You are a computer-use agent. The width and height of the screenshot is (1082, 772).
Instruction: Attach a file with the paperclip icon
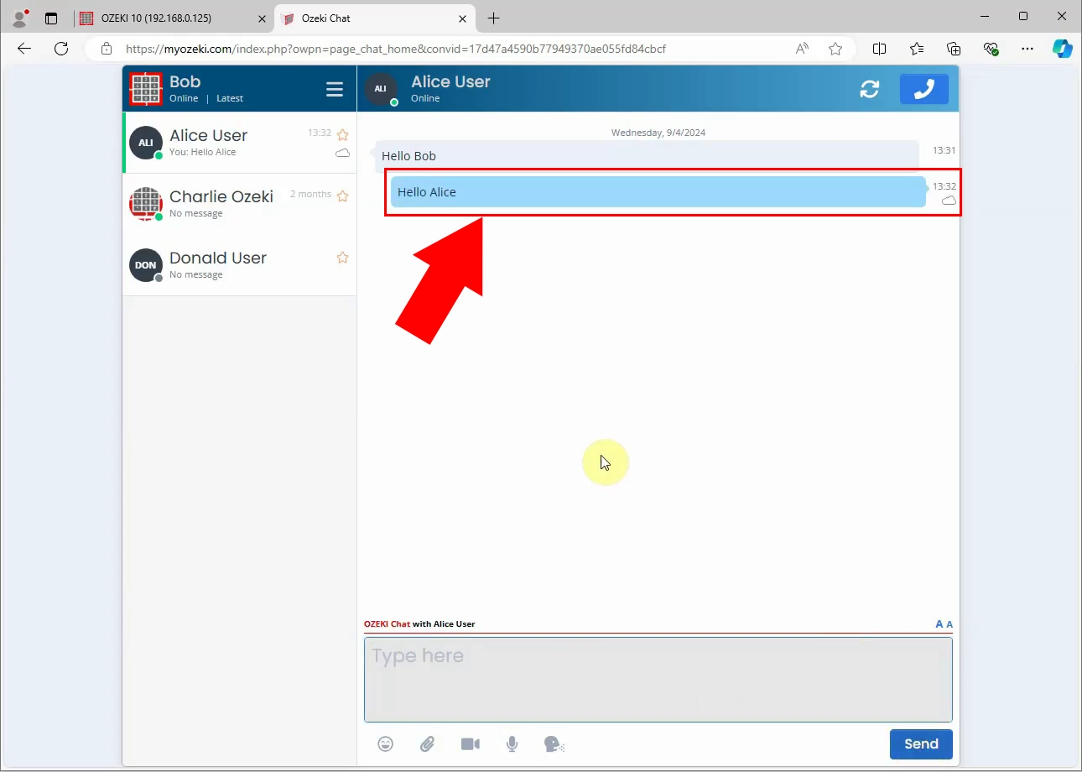428,743
